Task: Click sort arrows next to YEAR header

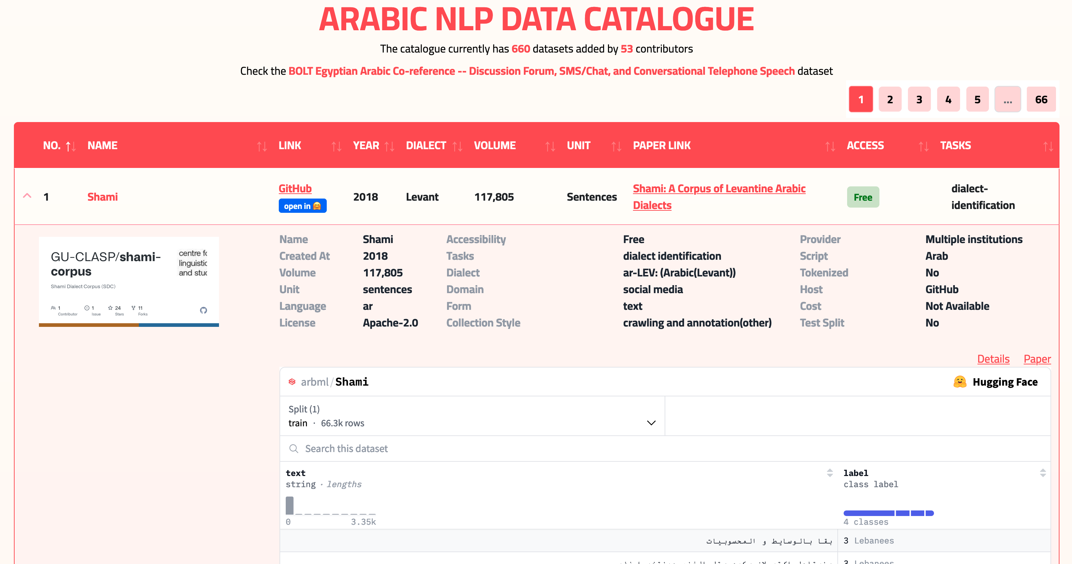Action: pos(390,146)
